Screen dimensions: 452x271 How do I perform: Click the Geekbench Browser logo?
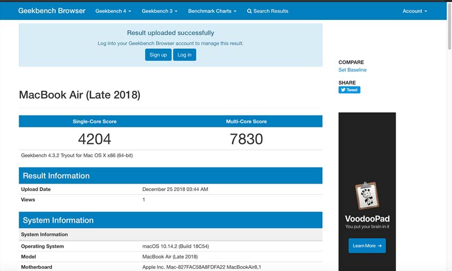(x=51, y=11)
